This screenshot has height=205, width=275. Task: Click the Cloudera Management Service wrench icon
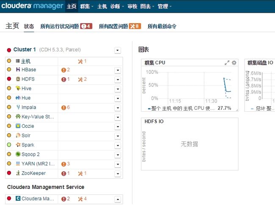coord(80,199)
